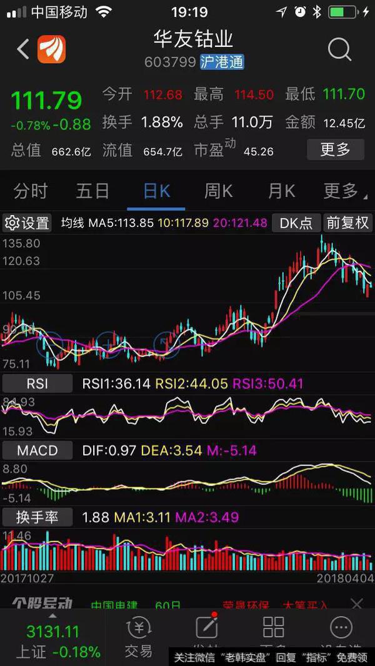Open stock search magnifier
The width and height of the screenshot is (375, 666).
(x=339, y=49)
